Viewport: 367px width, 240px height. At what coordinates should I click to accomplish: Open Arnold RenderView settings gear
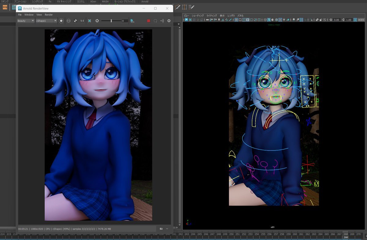[169, 21]
